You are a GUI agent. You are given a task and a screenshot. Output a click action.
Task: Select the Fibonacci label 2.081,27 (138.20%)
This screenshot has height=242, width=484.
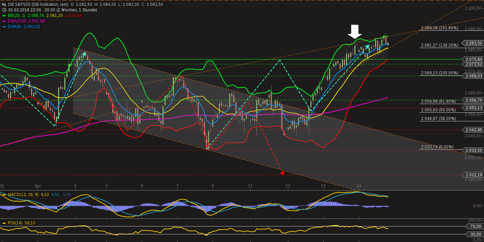439,45
